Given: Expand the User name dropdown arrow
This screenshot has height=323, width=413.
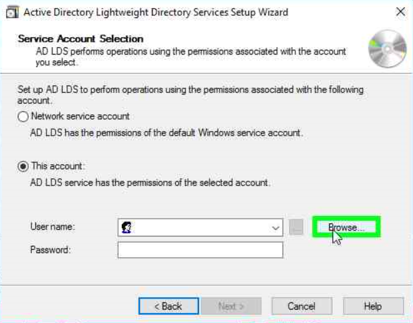Looking at the screenshot, I should [x=276, y=228].
